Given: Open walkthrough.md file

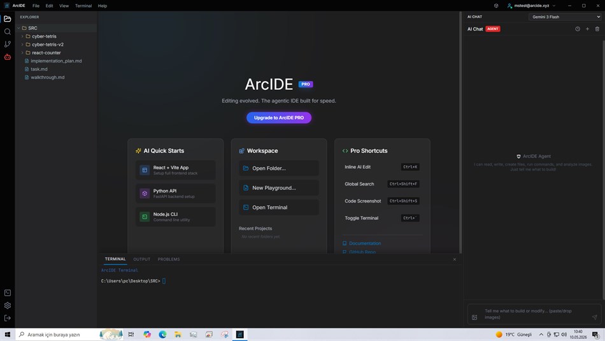Looking at the screenshot, I should 56,77.
